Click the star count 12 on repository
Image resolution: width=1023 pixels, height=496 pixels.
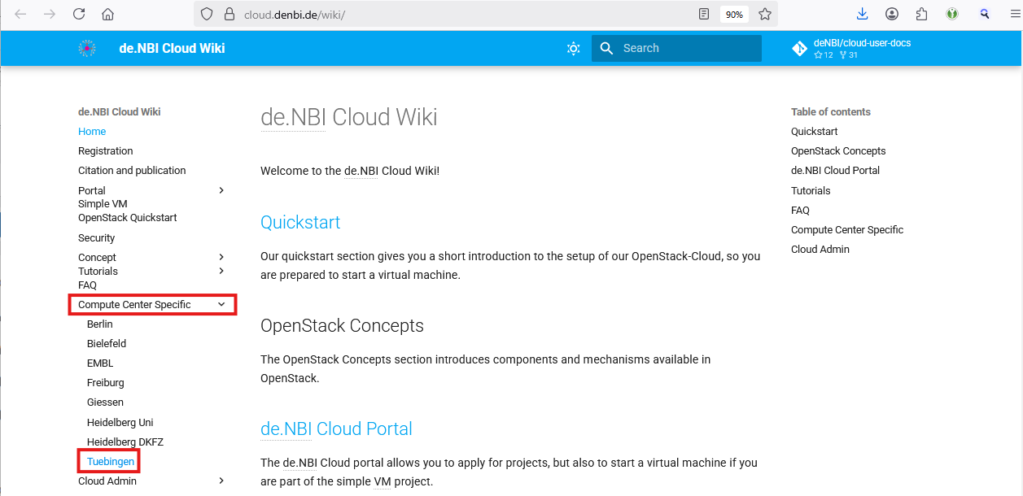(x=824, y=55)
